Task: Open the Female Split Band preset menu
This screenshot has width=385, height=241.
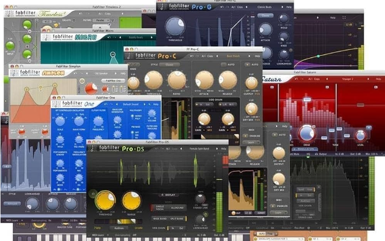Action: point(199,149)
